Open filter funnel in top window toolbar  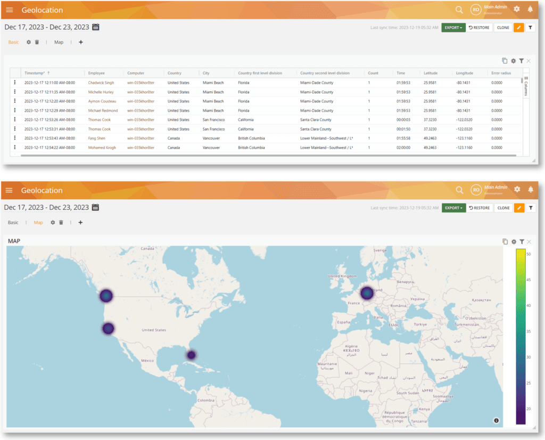point(530,28)
